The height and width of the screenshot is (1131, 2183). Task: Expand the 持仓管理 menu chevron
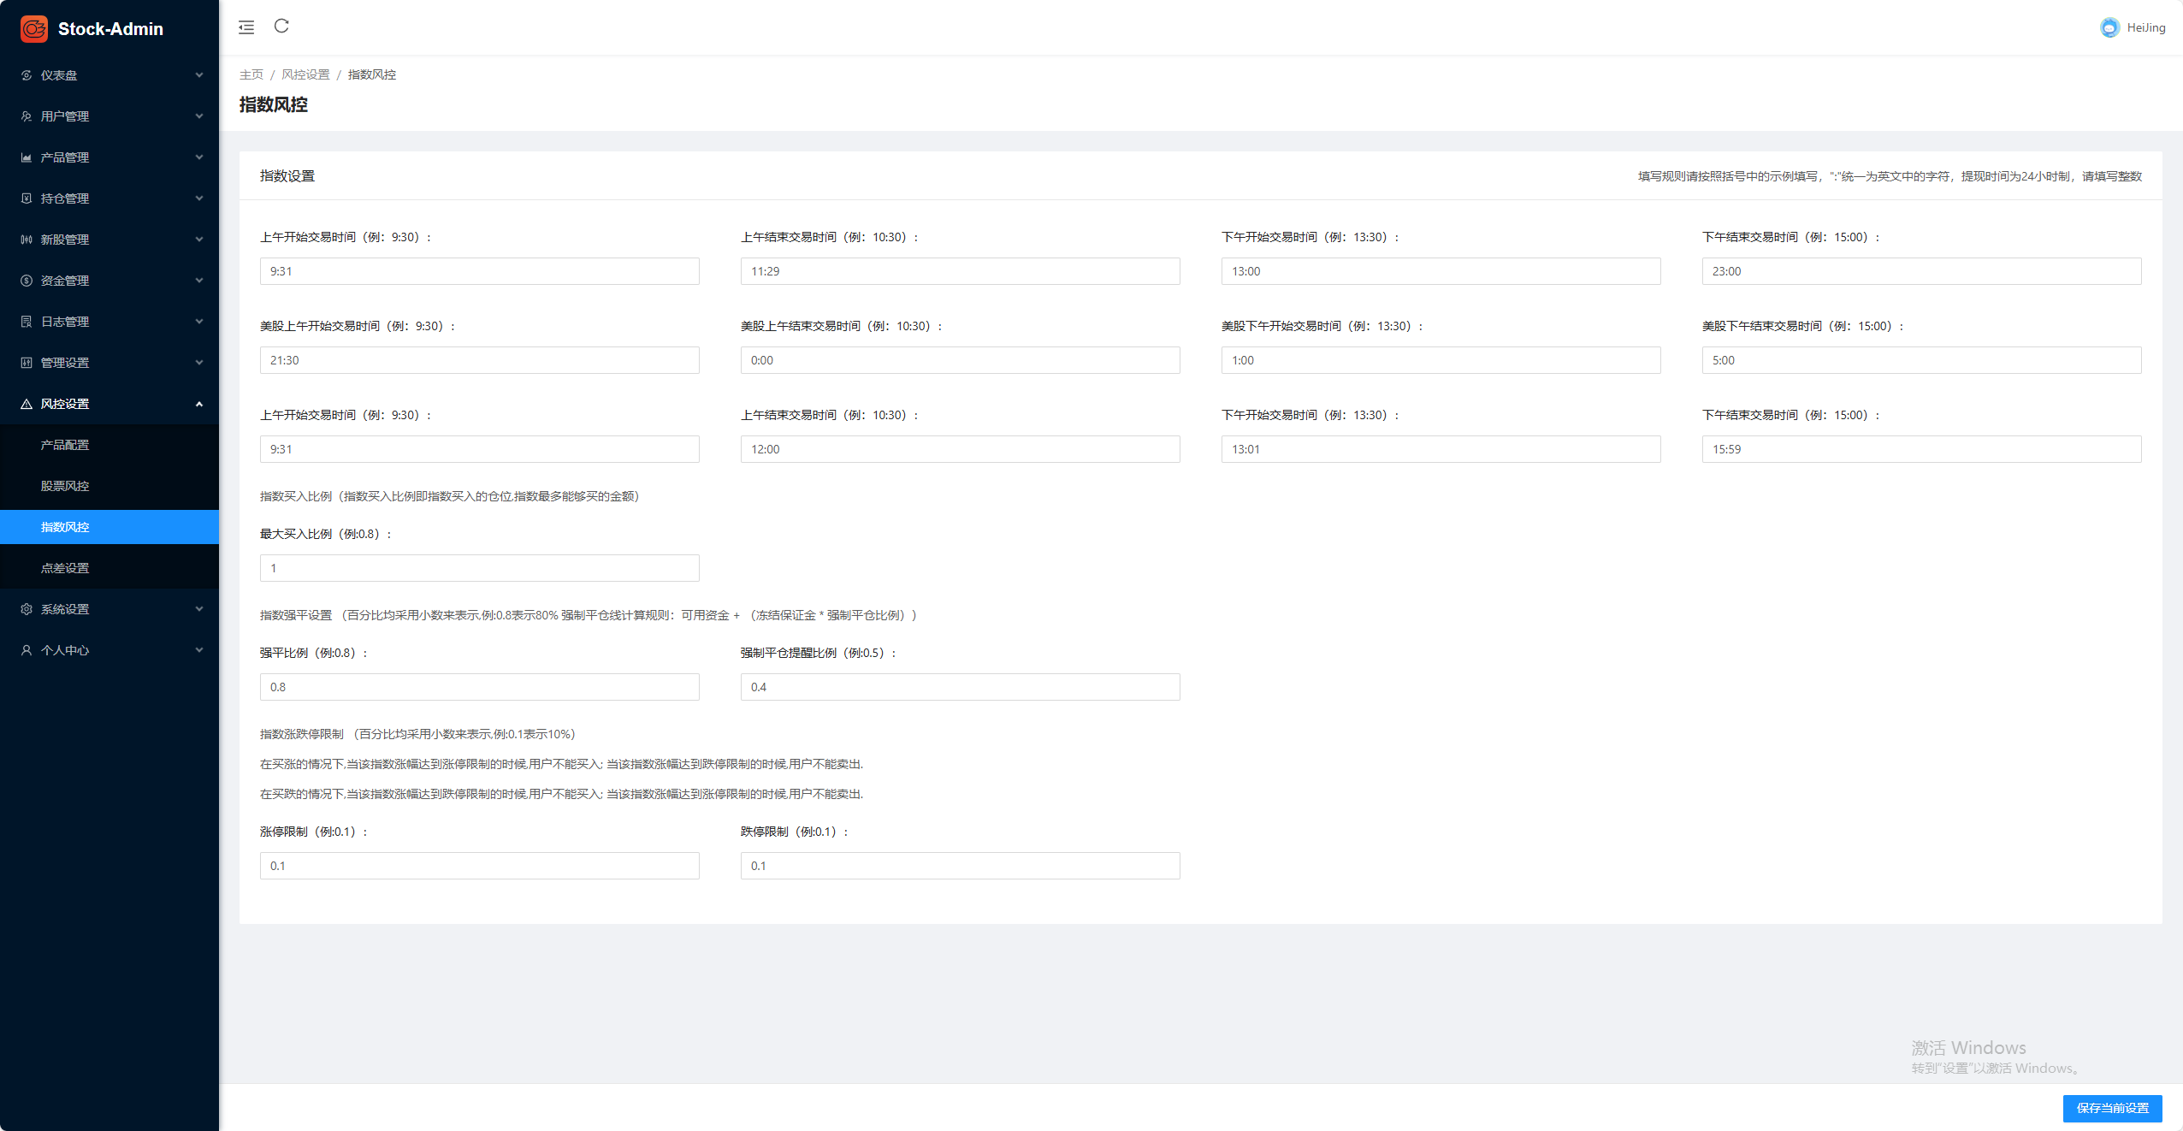coord(199,198)
